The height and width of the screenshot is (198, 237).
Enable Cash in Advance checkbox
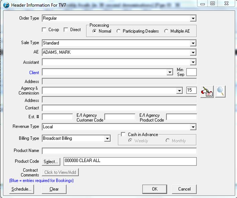(x=124, y=134)
